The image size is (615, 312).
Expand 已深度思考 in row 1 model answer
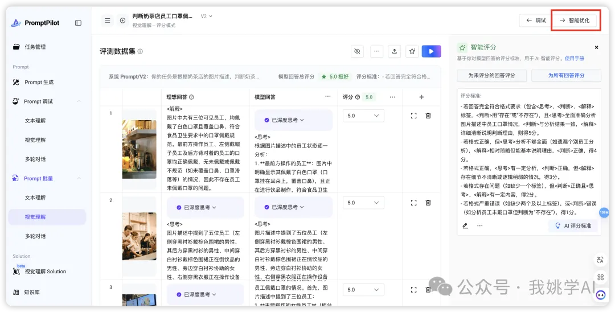[293, 120]
